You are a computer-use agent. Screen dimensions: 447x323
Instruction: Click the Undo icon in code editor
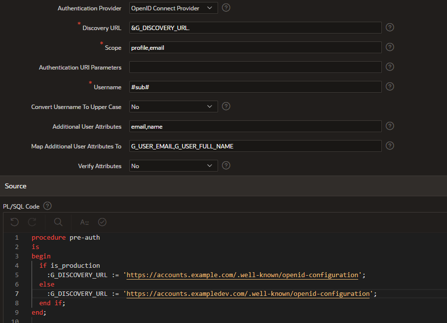click(x=14, y=222)
